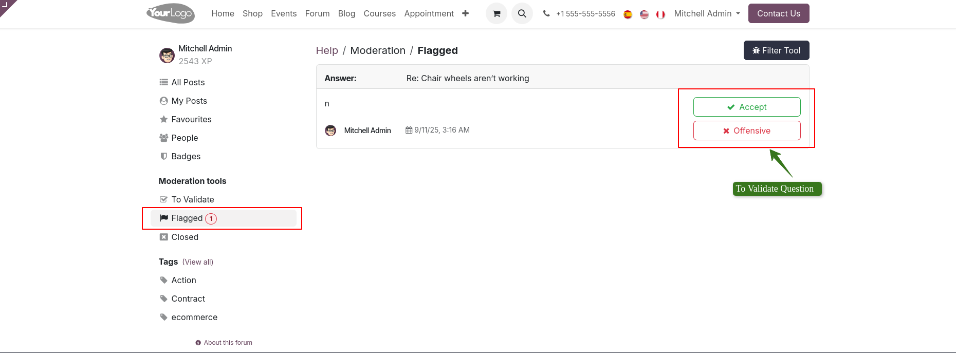Expand the Mitchell Admin user dropdown
This screenshot has height=353, width=956.
coord(707,13)
